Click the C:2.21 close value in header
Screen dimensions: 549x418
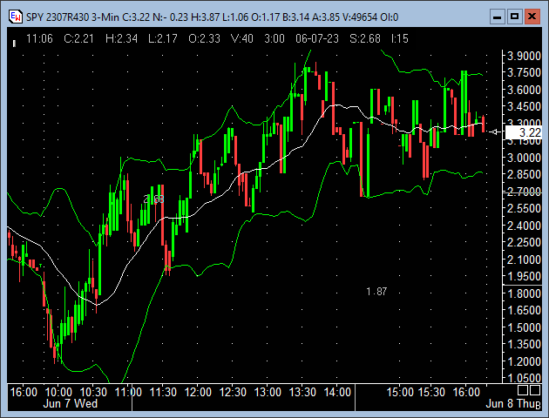(x=78, y=38)
